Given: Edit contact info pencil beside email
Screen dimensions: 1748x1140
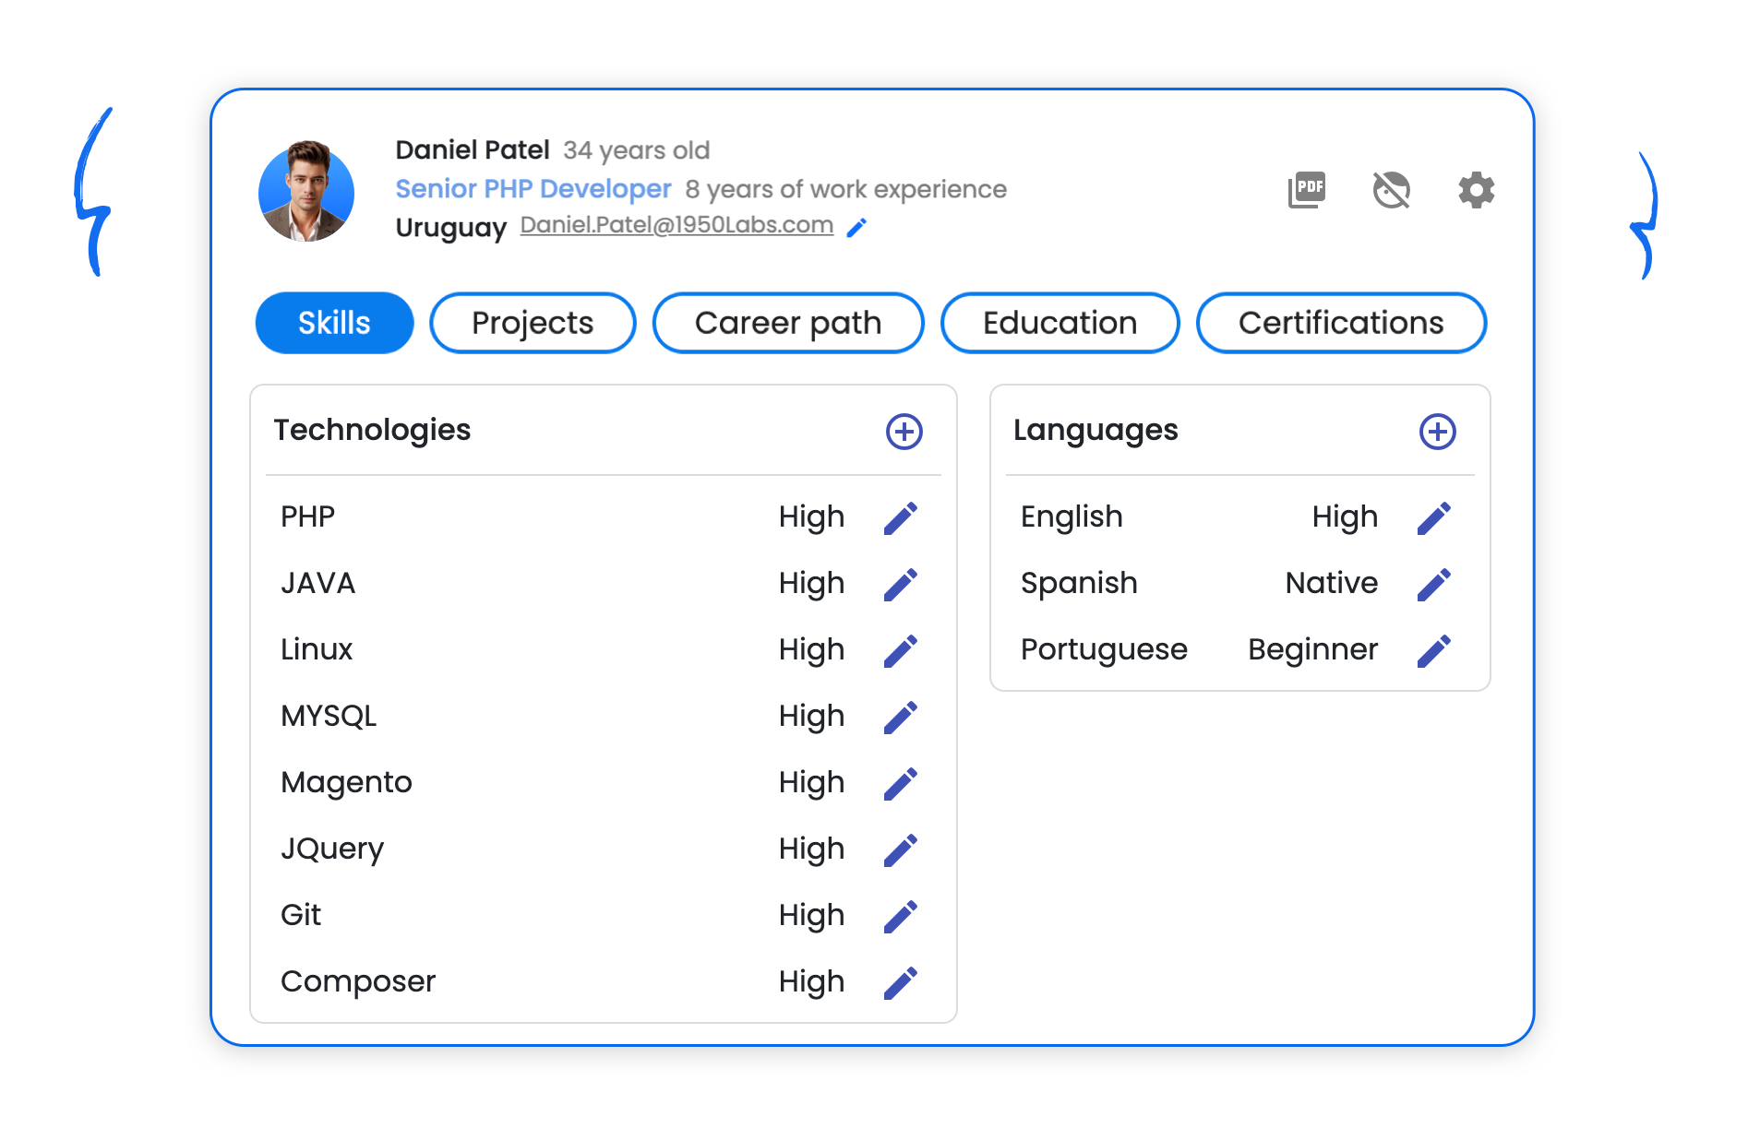Looking at the screenshot, I should point(856,228).
